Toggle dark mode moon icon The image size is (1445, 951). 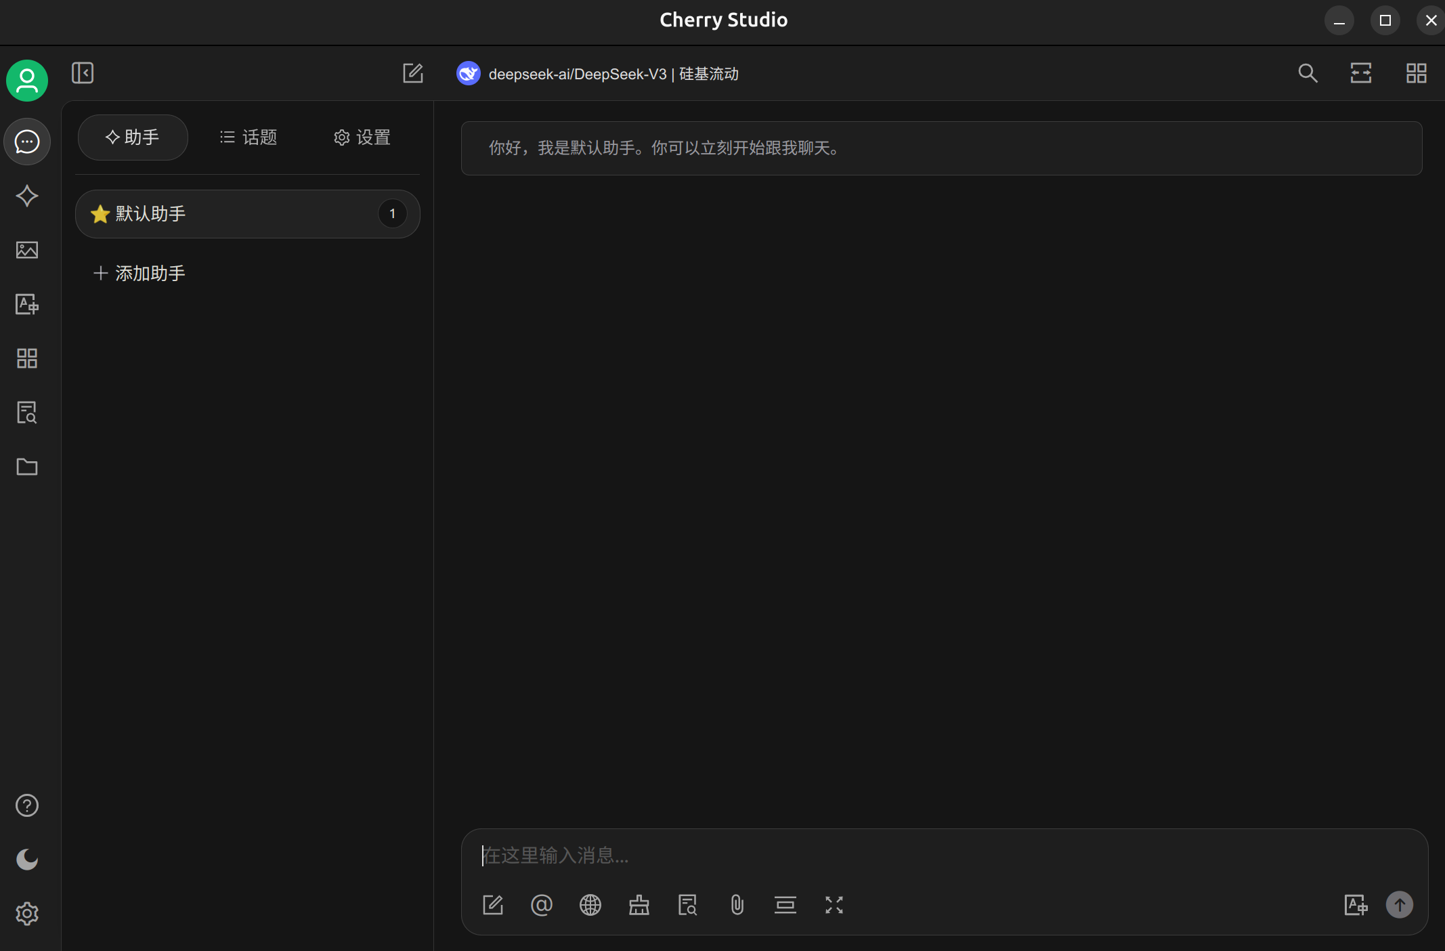coord(27,860)
